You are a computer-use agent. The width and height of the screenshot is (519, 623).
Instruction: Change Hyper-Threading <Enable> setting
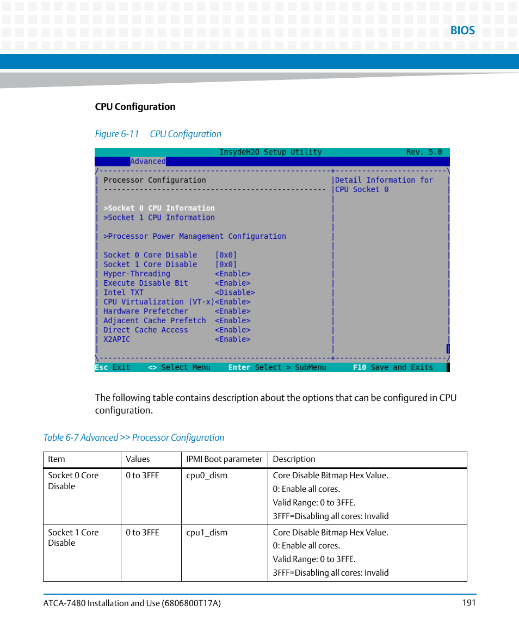click(232, 274)
